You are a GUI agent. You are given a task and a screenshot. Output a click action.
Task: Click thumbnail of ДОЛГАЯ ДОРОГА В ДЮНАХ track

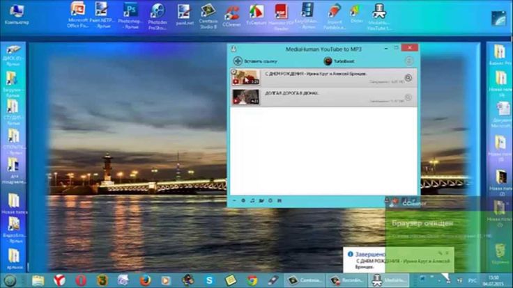(246, 96)
